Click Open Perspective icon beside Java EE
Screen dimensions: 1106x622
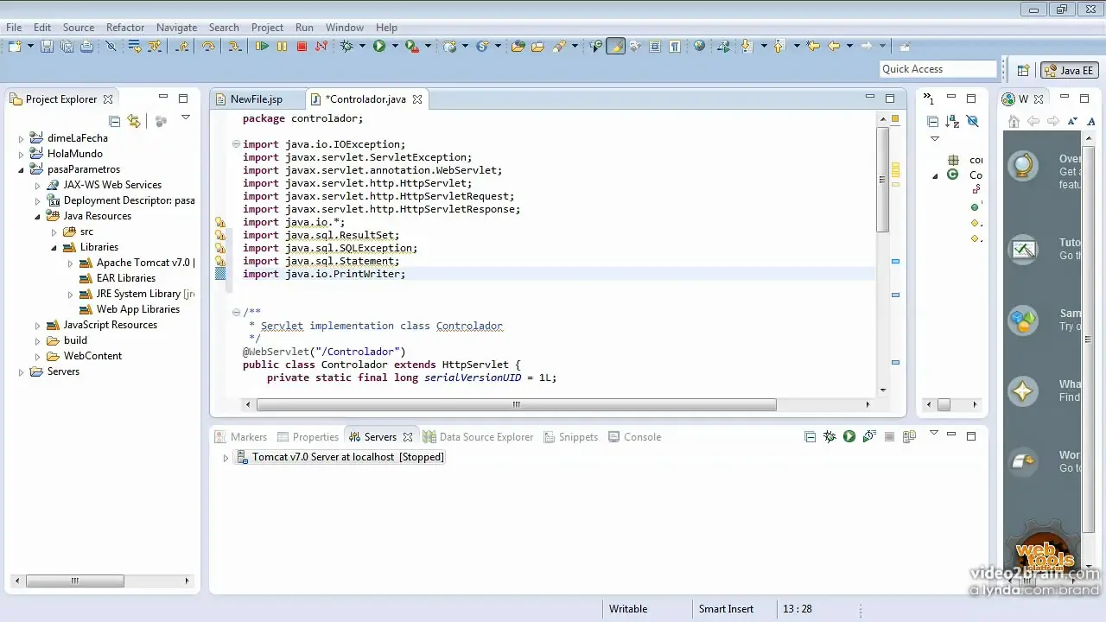tap(1023, 71)
